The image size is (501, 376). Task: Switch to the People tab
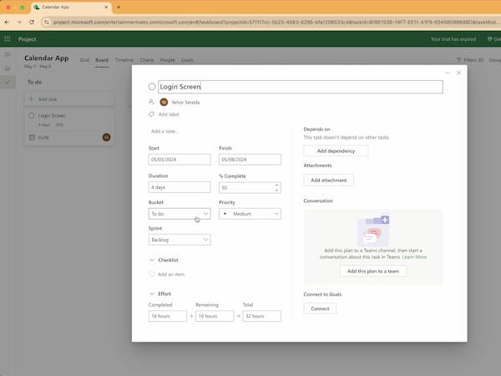[x=168, y=60]
